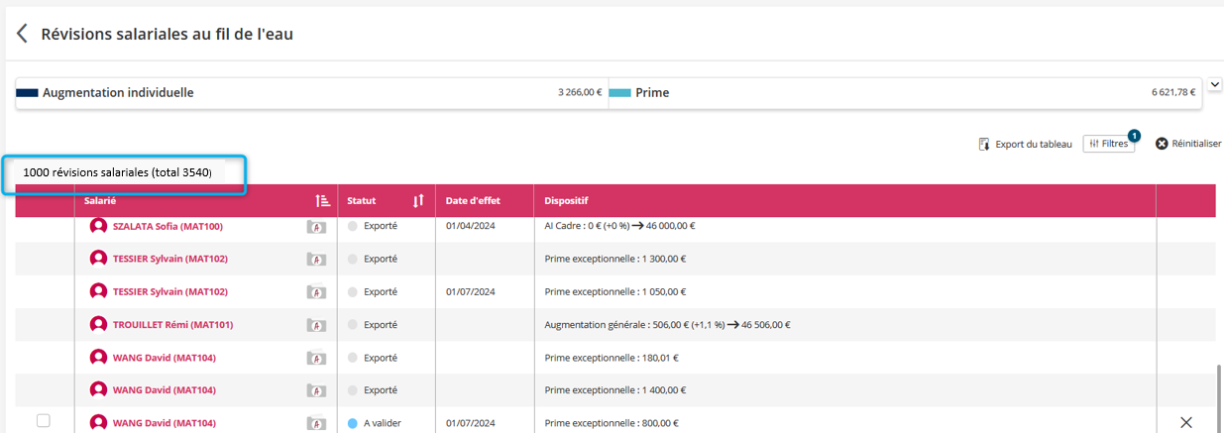The height and width of the screenshot is (433, 1224).
Task: Click the vertical scrollbar thumb of the table
Action: (1218, 396)
